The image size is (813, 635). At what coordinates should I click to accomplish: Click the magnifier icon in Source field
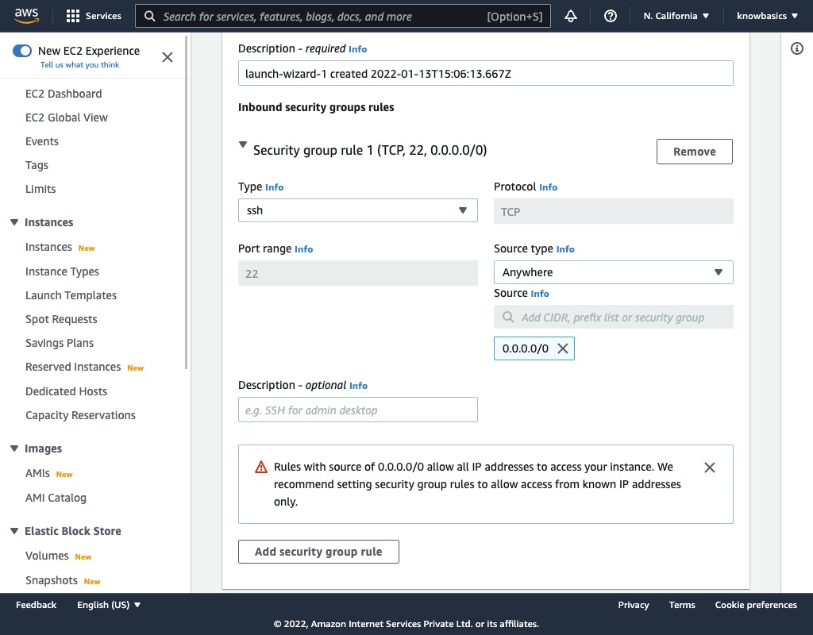pyautogui.click(x=508, y=317)
